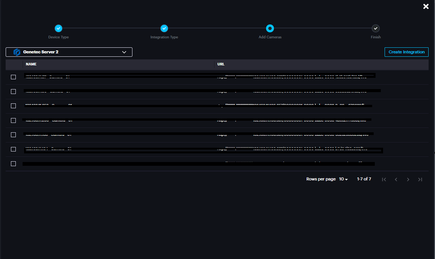Open the Genetec Server 2 dropdown
Screen dimensions: 435x259
pyautogui.click(x=69, y=52)
